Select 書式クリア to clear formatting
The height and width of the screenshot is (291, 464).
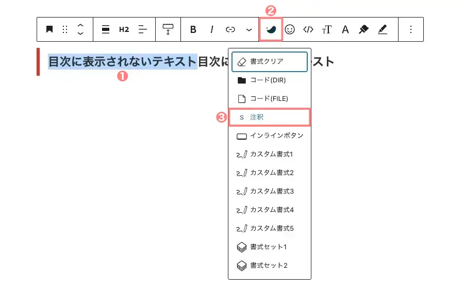pyautogui.click(x=270, y=61)
